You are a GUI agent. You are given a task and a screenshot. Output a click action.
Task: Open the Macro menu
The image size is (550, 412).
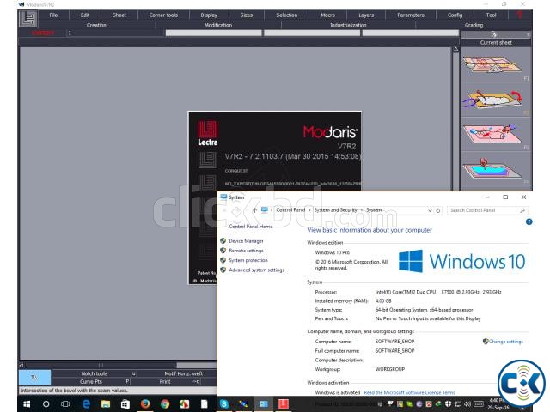[328, 15]
